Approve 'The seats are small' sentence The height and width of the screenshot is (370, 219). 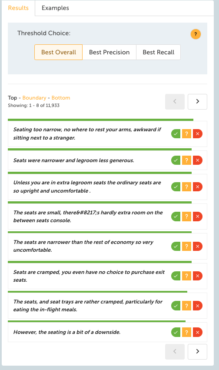coord(176,217)
